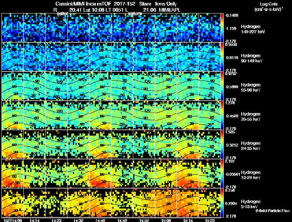Click the 'Ions Only' title text

coord(166,4)
